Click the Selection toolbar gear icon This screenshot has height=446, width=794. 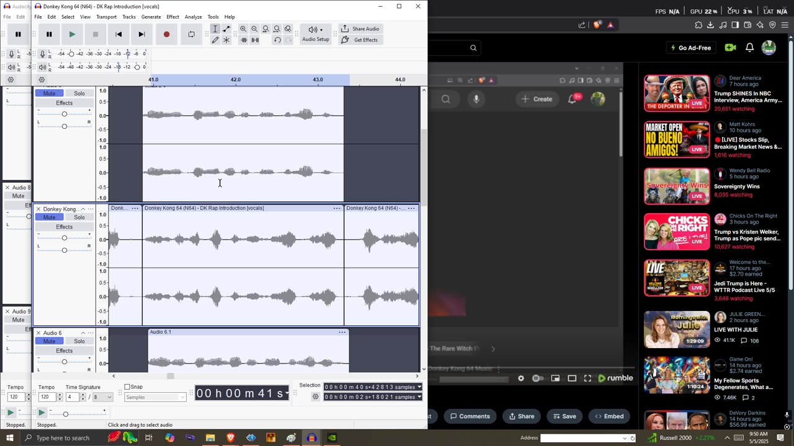tap(316, 396)
